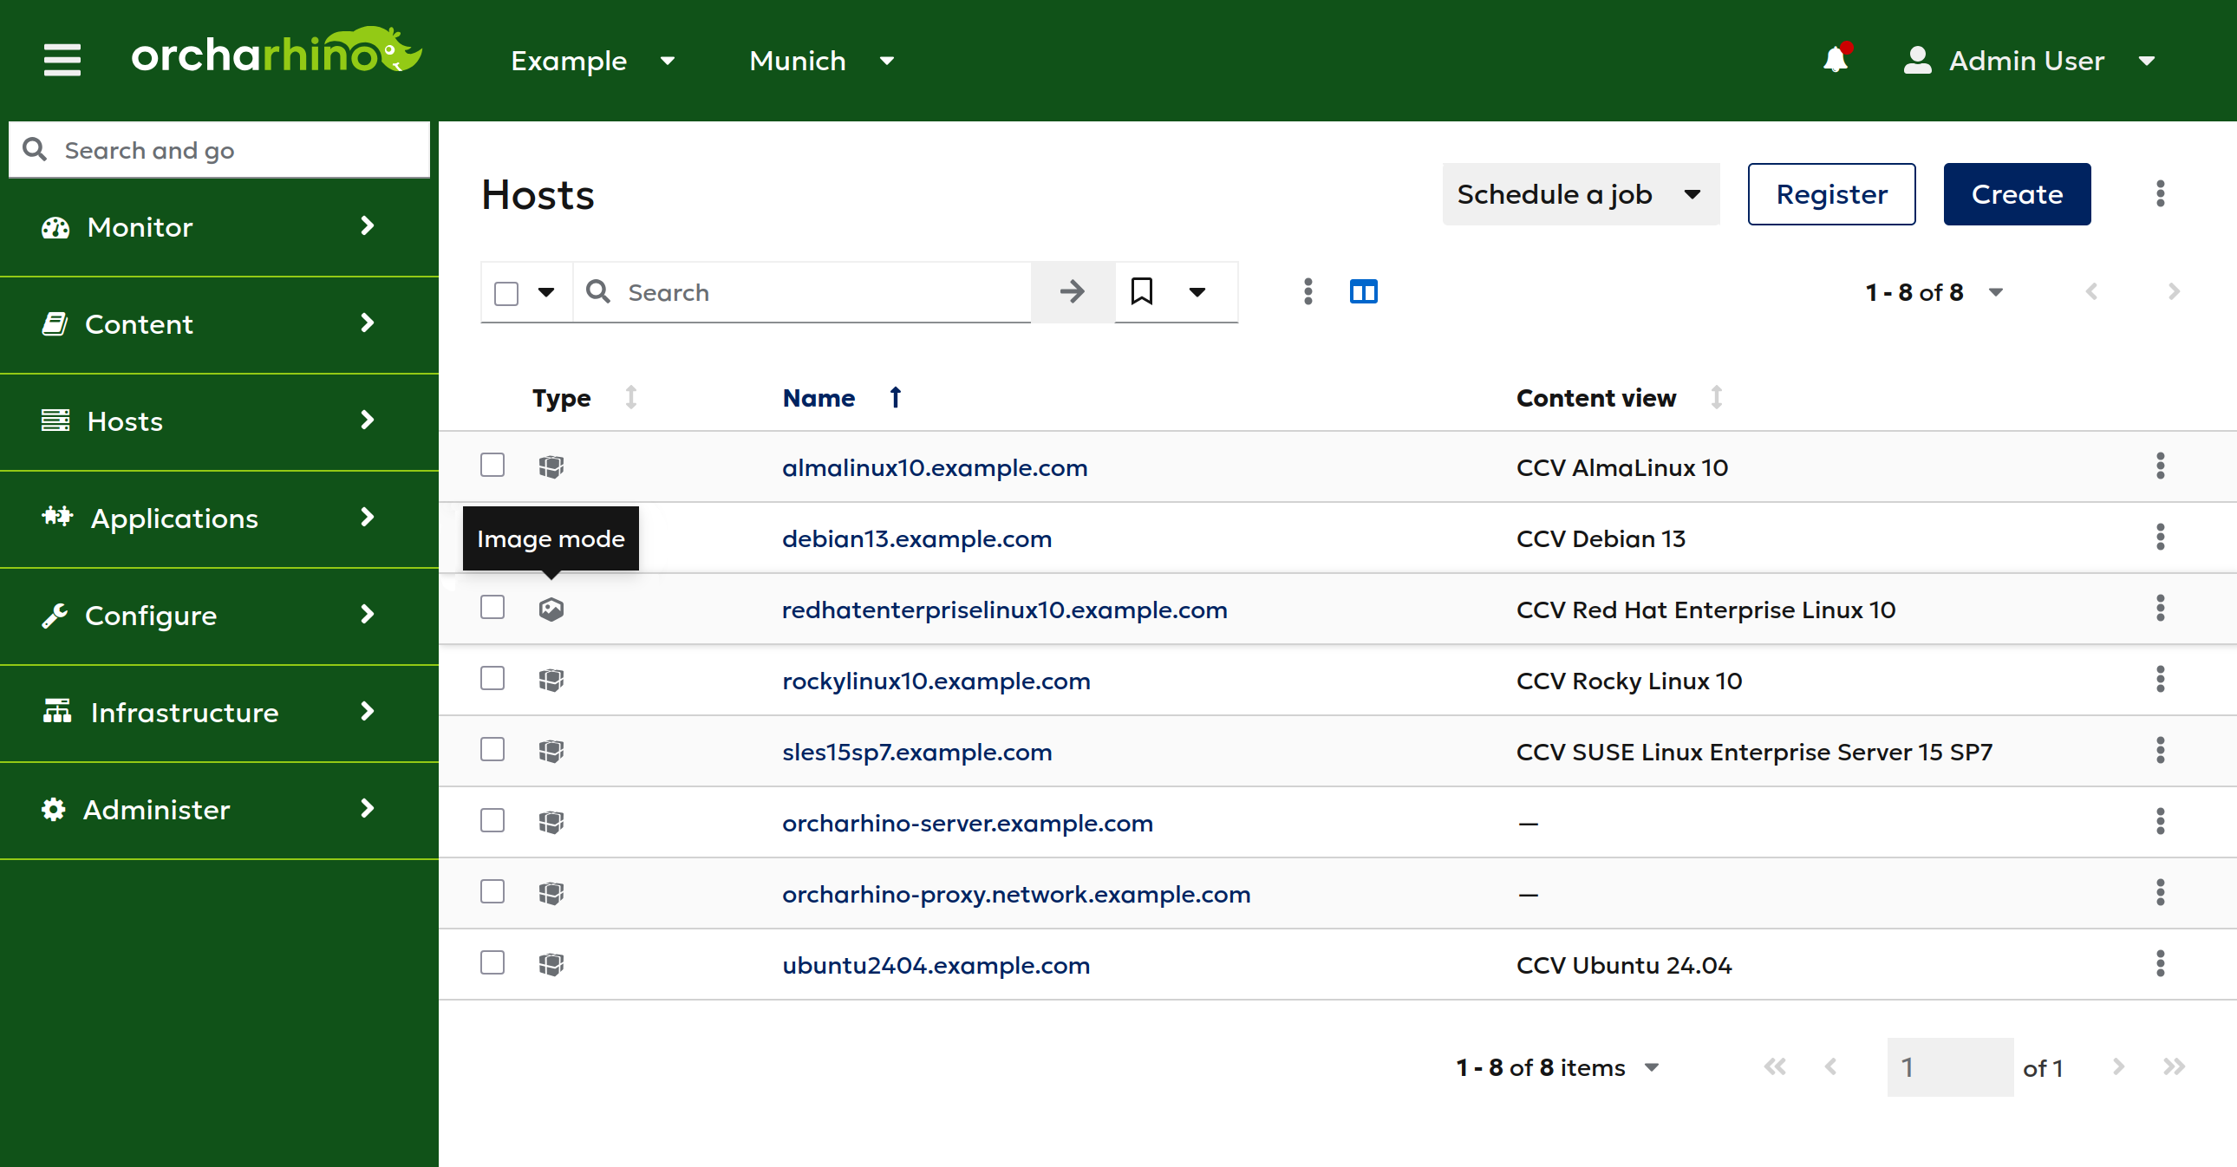
Task: Click the Register button
Action: (x=1830, y=193)
